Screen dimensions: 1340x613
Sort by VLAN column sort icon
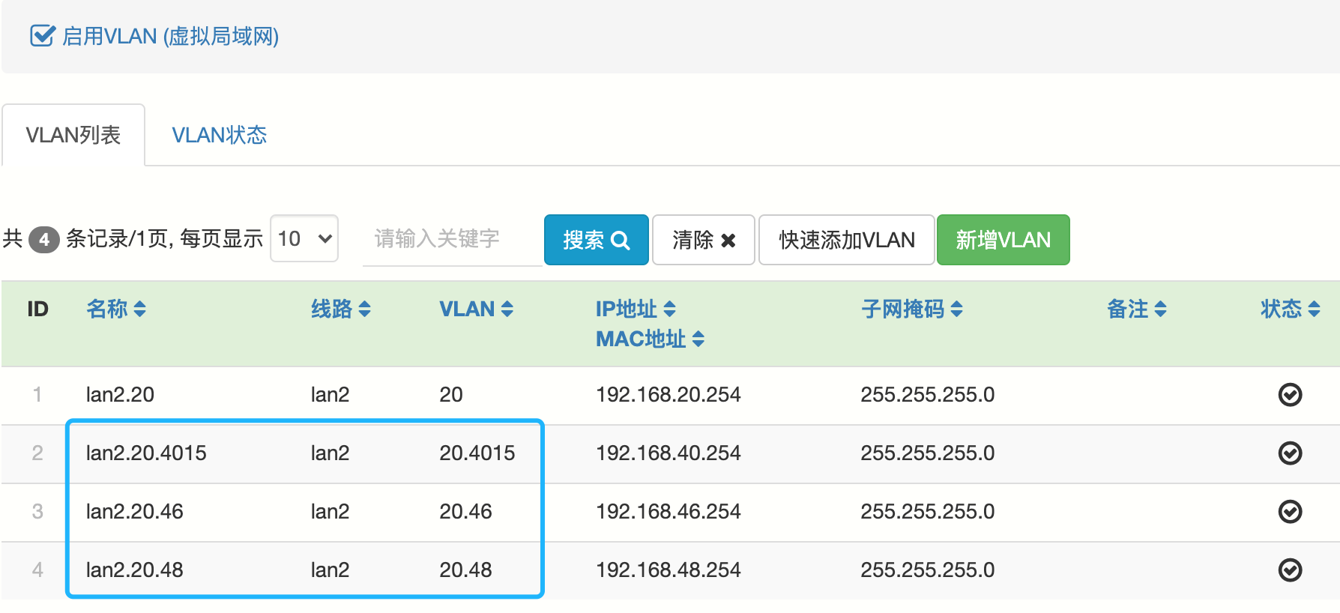pos(507,309)
